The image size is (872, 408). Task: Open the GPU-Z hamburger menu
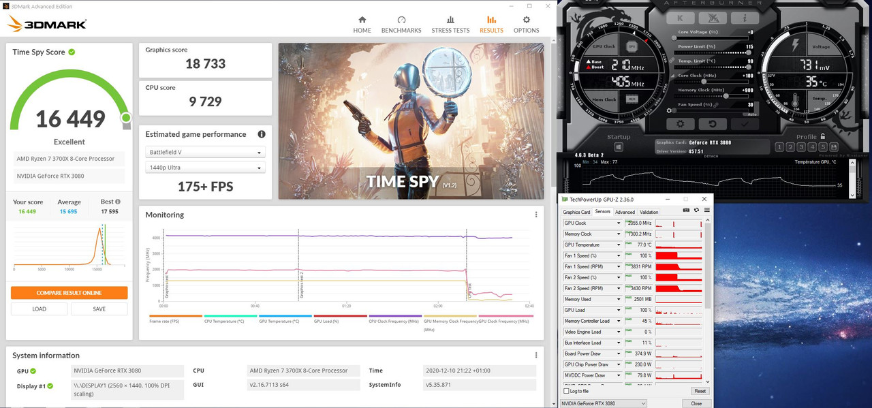pos(706,210)
